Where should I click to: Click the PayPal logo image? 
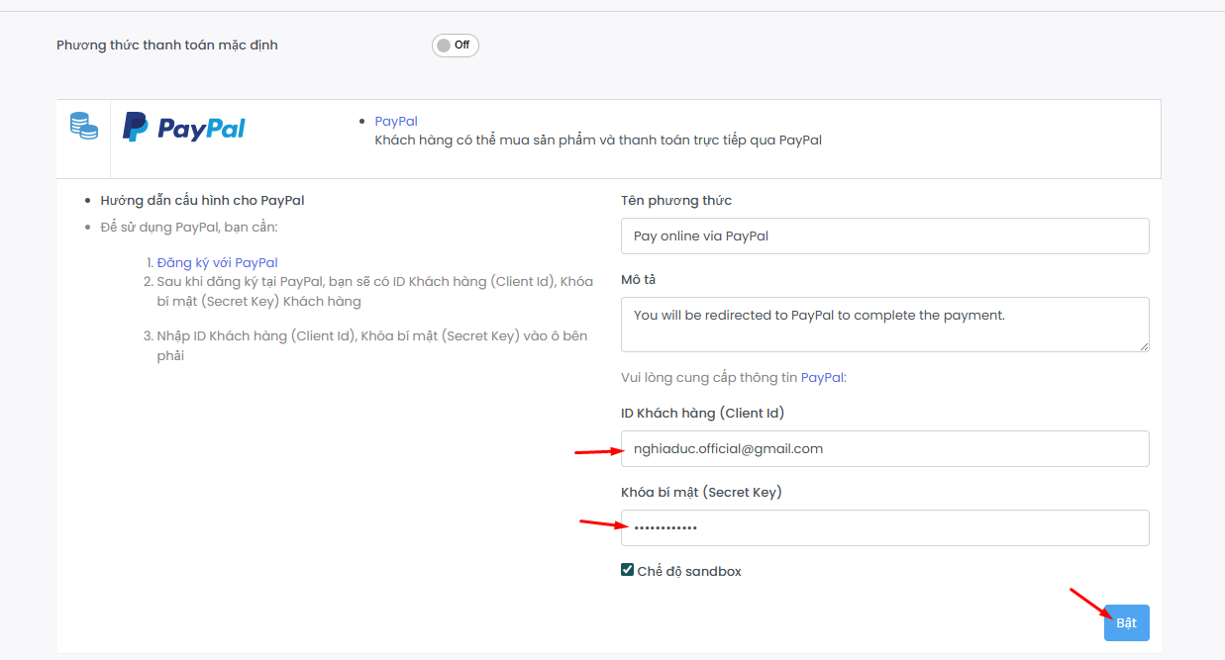pos(184,128)
